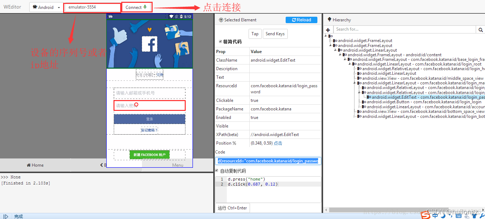Screen dimensions: 485x219
Task: Collapse the root hierarchy node
Action: coord(326,36)
